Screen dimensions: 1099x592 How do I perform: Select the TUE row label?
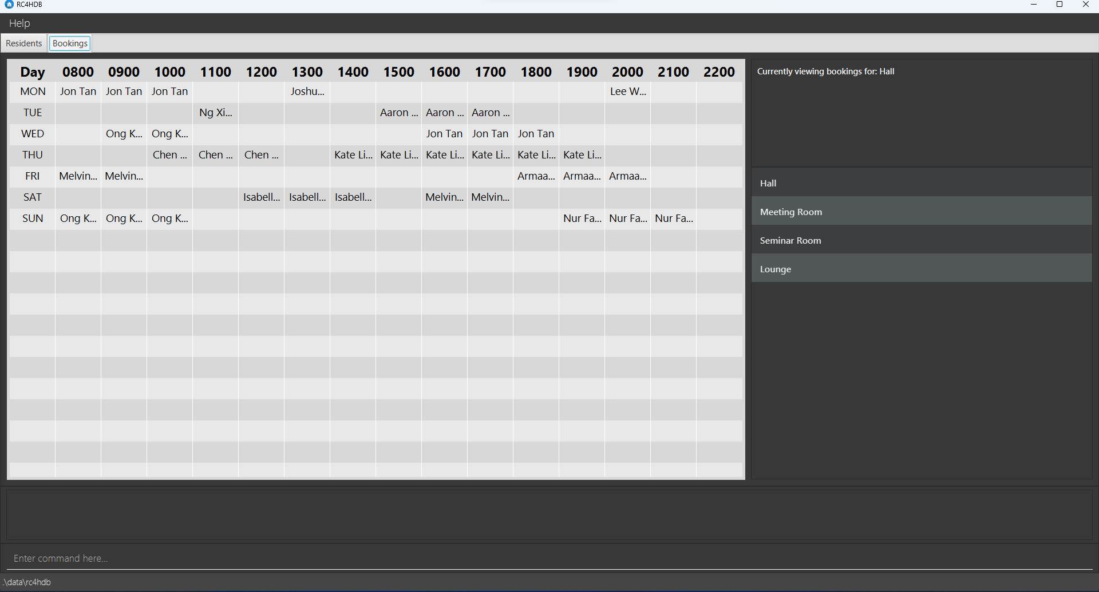33,113
